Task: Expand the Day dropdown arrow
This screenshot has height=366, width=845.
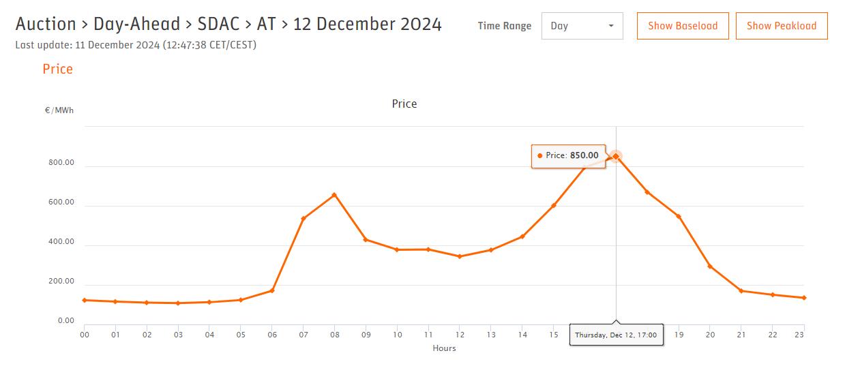Action: click(x=610, y=26)
